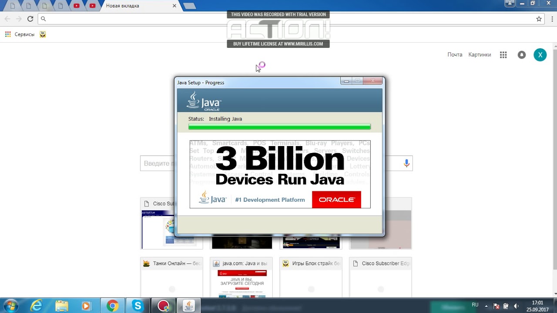Screen dimensions: 557x313
Task: Open the Почта link
Action: click(x=455, y=54)
